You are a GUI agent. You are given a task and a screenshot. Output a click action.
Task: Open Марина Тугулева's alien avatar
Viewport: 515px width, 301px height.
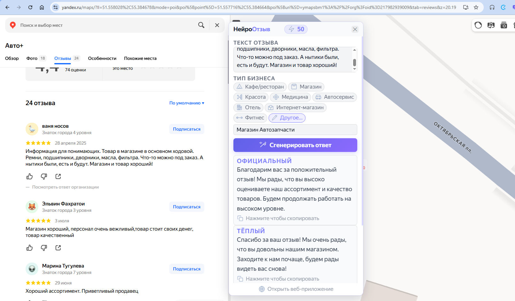32,269
